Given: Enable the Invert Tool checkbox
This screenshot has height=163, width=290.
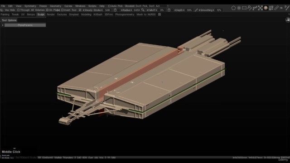Looking at the screenshot, I should click(x=63, y=10).
